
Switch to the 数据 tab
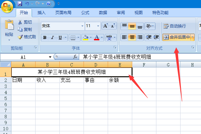point(103,13)
